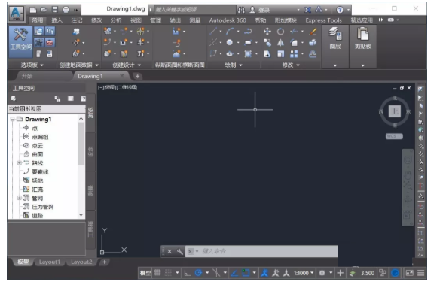Click the Toolspace help icon

click(84, 99)
